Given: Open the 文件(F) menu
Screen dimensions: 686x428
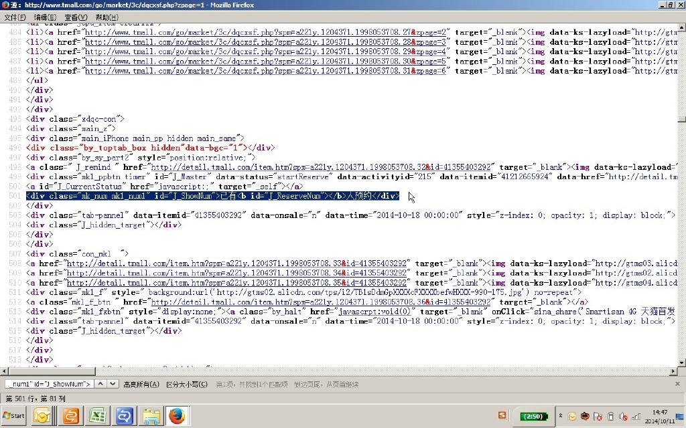Looking at the screenshot, I should tap(15, 17).
